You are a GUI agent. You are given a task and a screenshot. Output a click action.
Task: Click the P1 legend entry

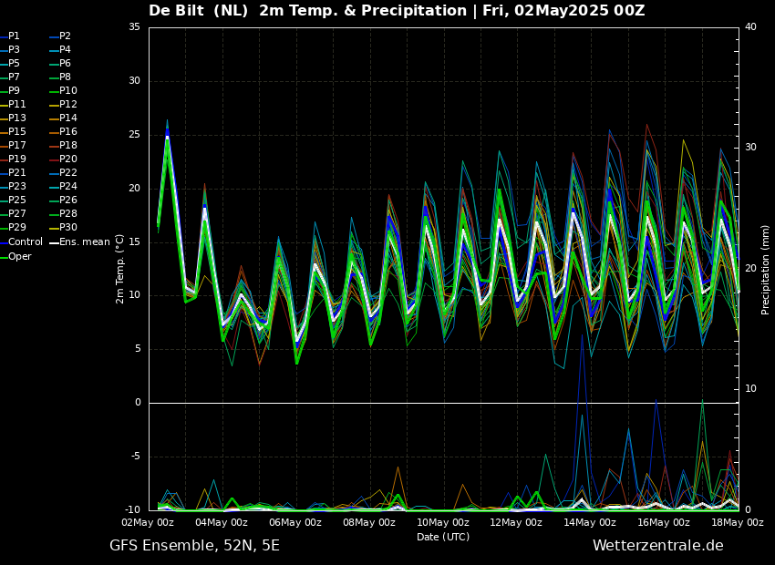[x=14, y=36]
